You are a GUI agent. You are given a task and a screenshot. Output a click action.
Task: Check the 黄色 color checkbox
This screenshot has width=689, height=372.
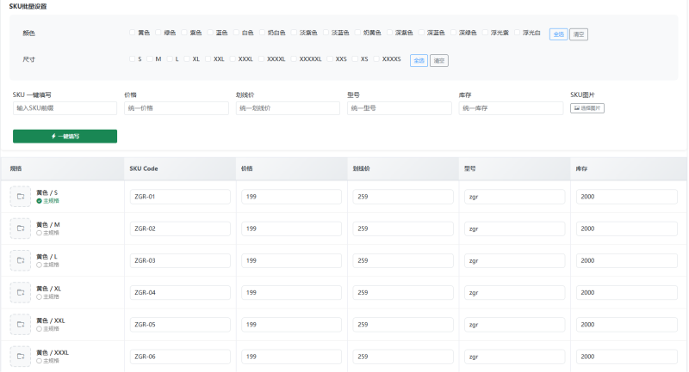(132, 33)
